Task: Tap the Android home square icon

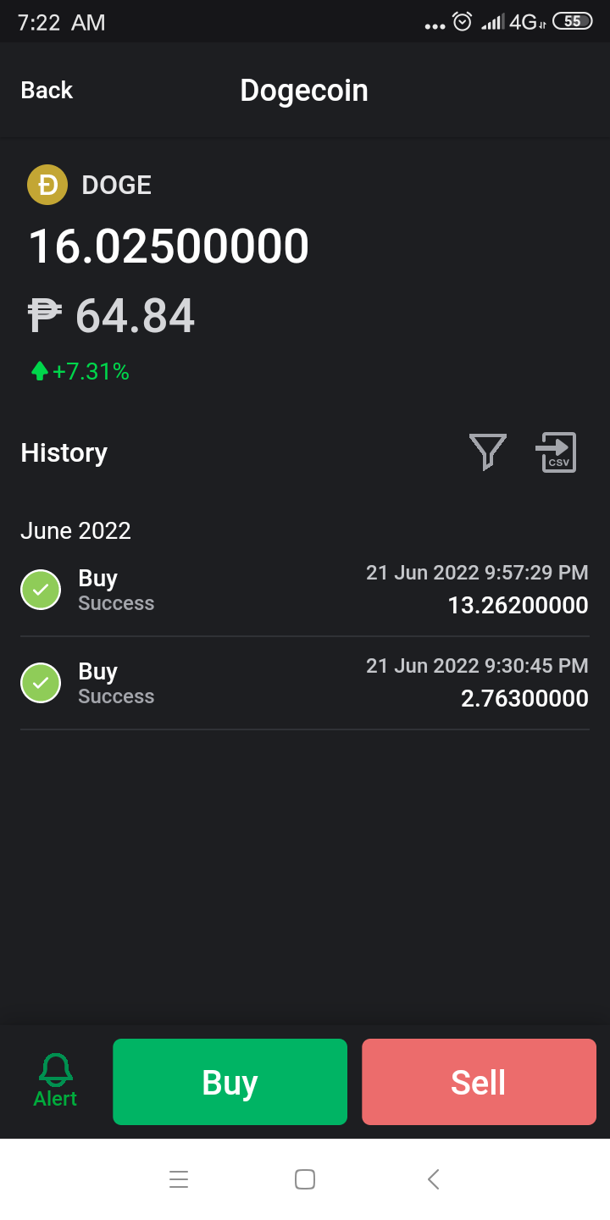Action: [x=305, y=1179]
